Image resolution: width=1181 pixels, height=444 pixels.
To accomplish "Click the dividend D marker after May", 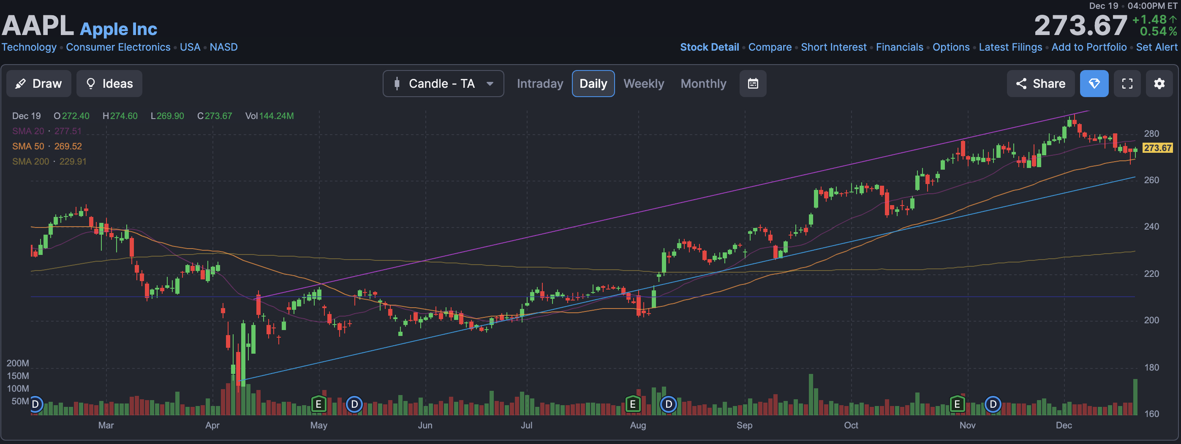I will [x=354, y=404].
